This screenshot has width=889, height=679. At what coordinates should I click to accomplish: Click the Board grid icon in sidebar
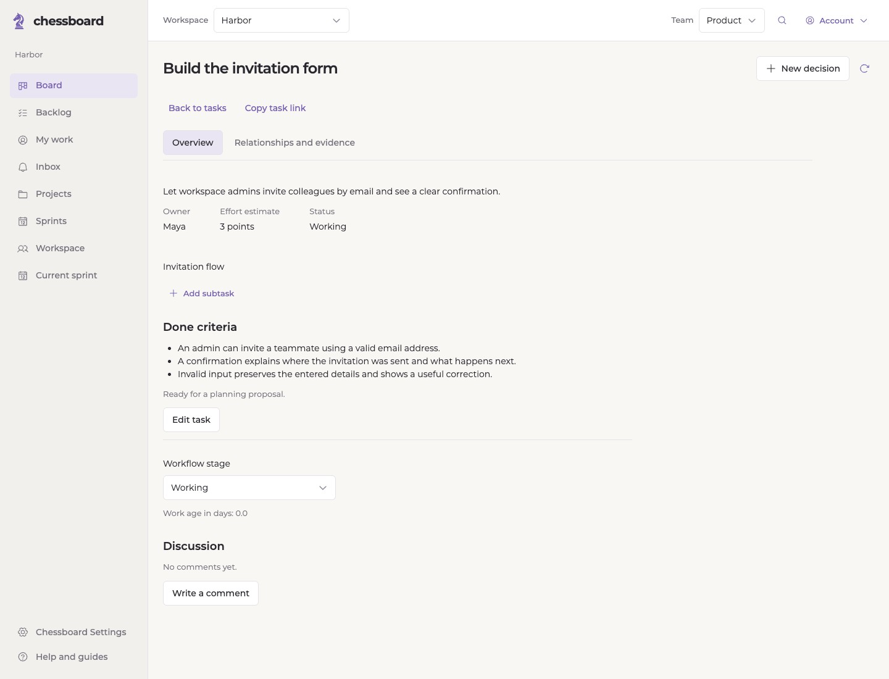pos(23,86)
